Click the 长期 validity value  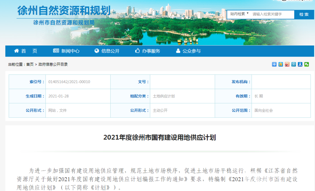[258, 96]
